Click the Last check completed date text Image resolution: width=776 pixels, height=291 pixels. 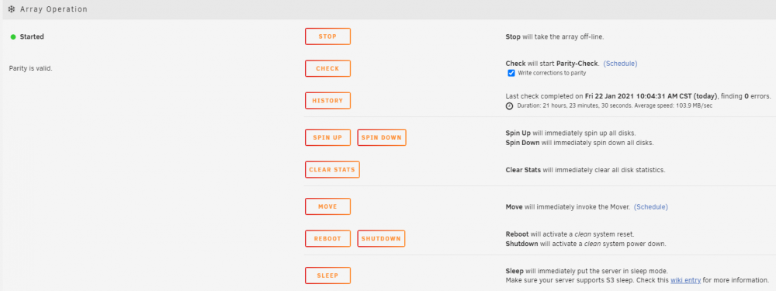click(x=653, y=96)
